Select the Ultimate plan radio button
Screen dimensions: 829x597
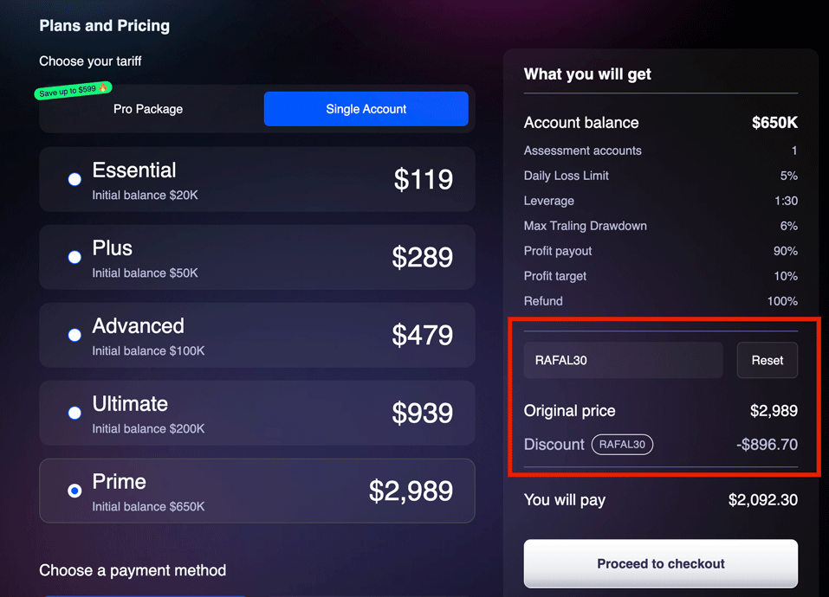tap(74, 413)
